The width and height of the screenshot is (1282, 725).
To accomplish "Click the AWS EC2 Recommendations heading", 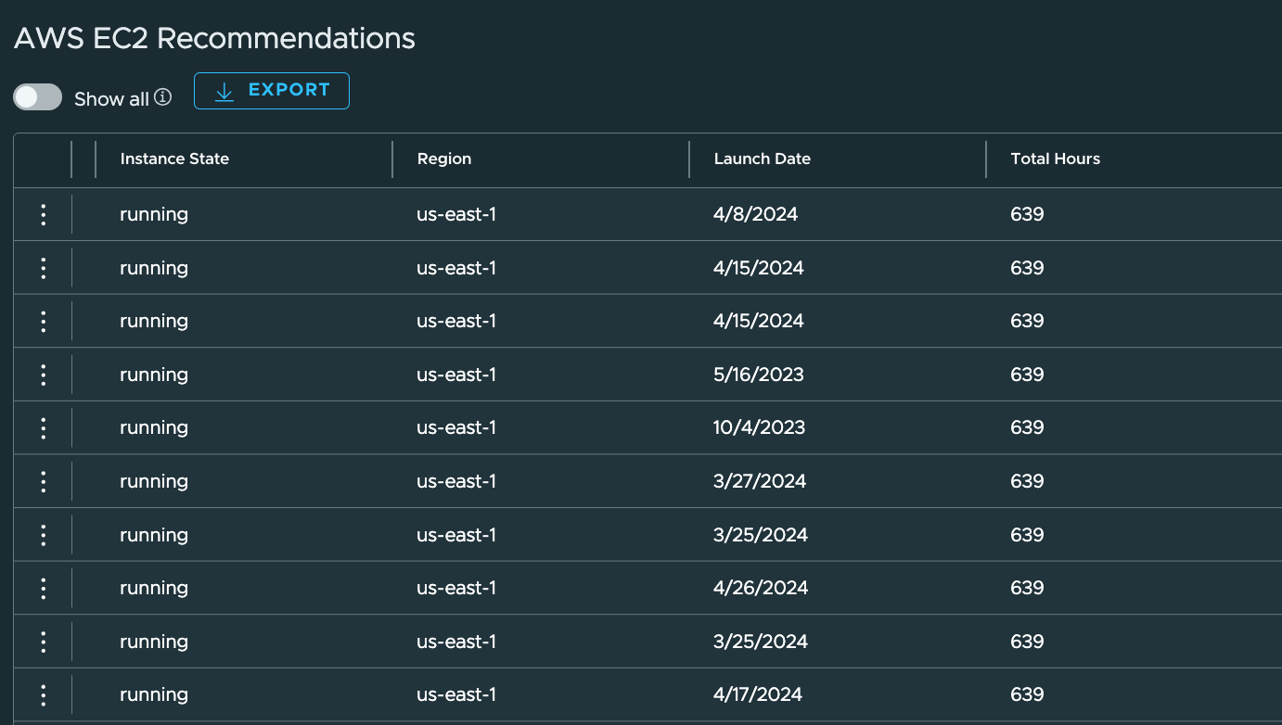I will [213, 38].
